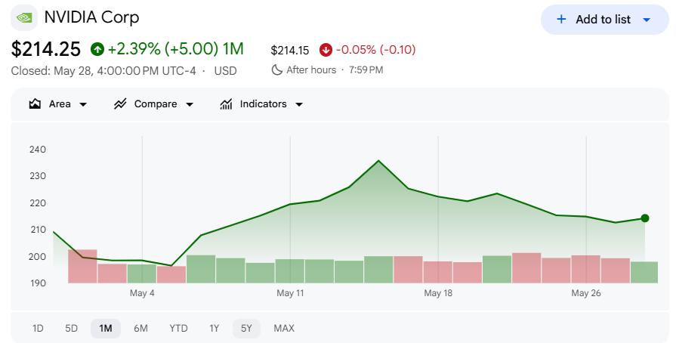Click the After hours label
The height and width of the screenshot is (343, 676).
(311, 70)
